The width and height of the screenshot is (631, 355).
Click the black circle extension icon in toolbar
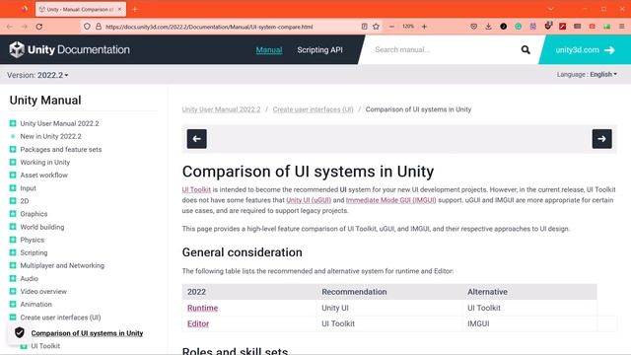(503, 27)
